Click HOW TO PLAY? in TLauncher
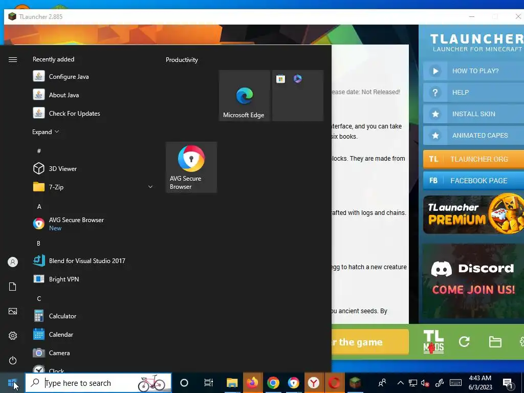The image size is (524, 393). 473,71
